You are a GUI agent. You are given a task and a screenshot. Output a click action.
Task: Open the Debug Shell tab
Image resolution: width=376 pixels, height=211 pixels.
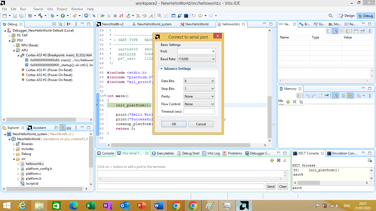click(188, 153)
